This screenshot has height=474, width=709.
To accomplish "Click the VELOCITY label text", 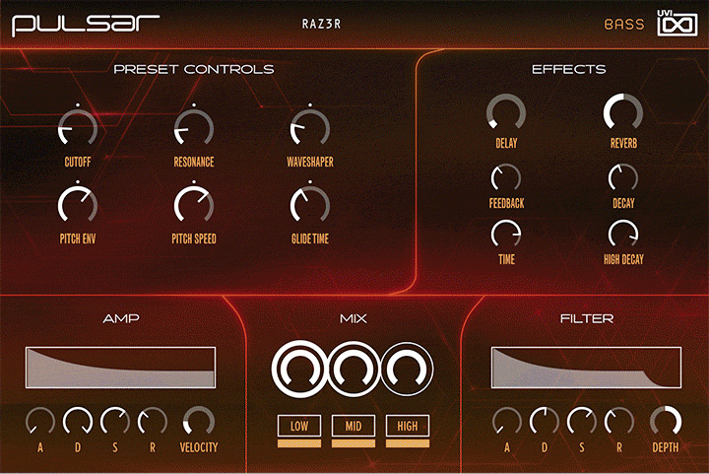I will [x=199, y=447].
